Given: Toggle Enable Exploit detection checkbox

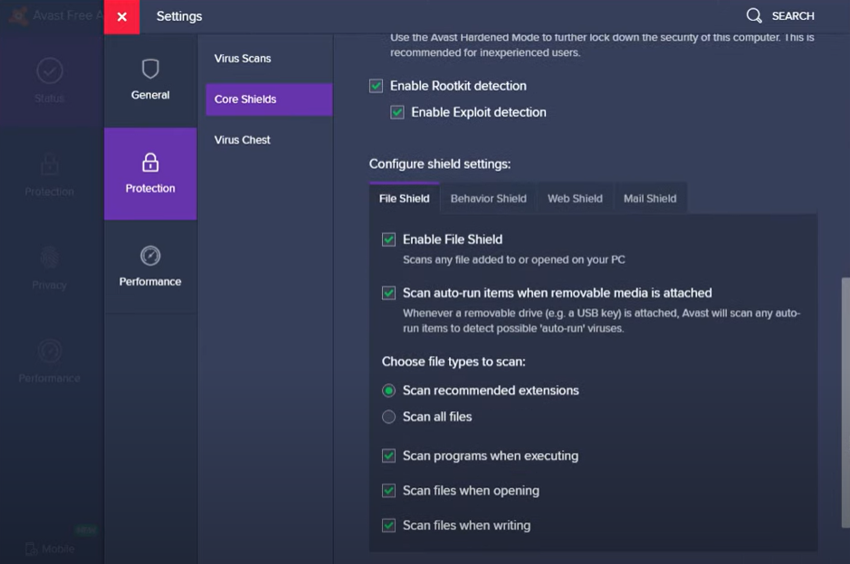Looking at the screenshot, I should pos(396,113).
